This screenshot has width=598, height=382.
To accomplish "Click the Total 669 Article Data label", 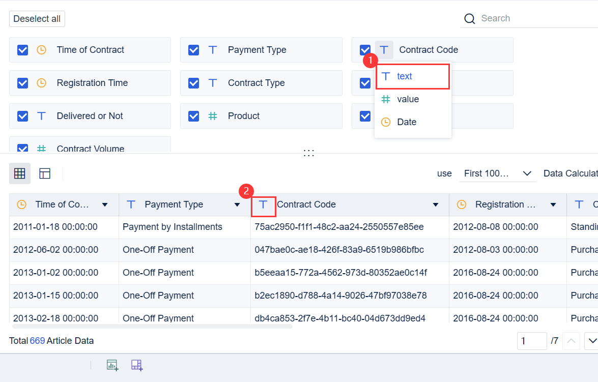I will 51,341.
